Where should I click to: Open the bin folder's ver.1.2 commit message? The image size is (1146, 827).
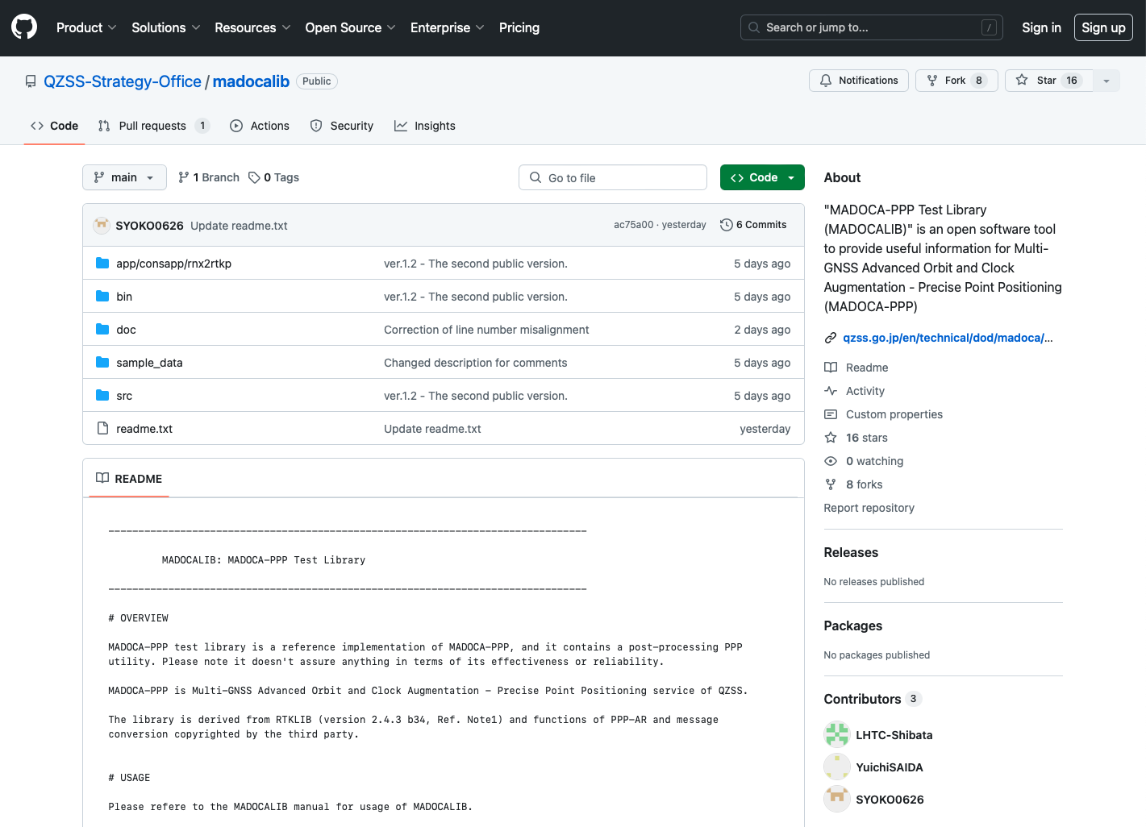coord(476,297)
